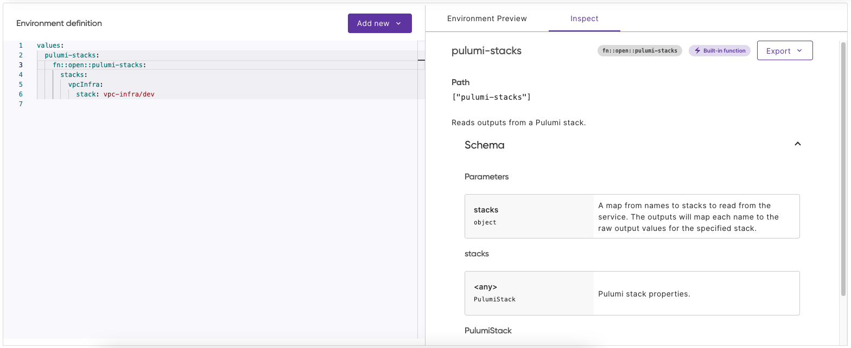Click the chevron arrow inside Add new button

click(x=398, y=23)
